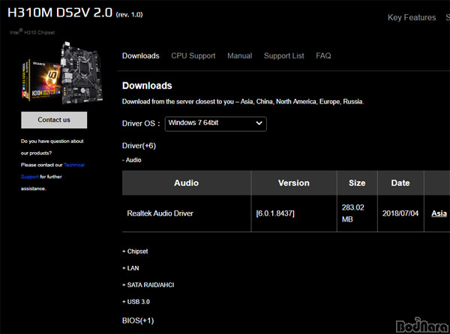
Task: Switch to the Downloads tab
Action: (140, 56)
